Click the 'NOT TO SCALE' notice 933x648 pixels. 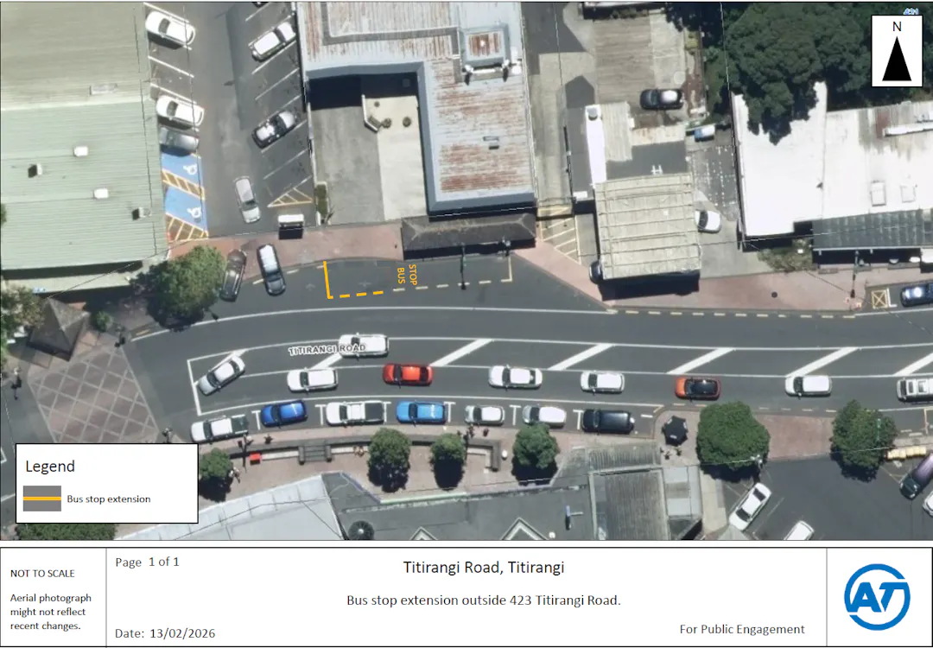(x=42, y=574)
